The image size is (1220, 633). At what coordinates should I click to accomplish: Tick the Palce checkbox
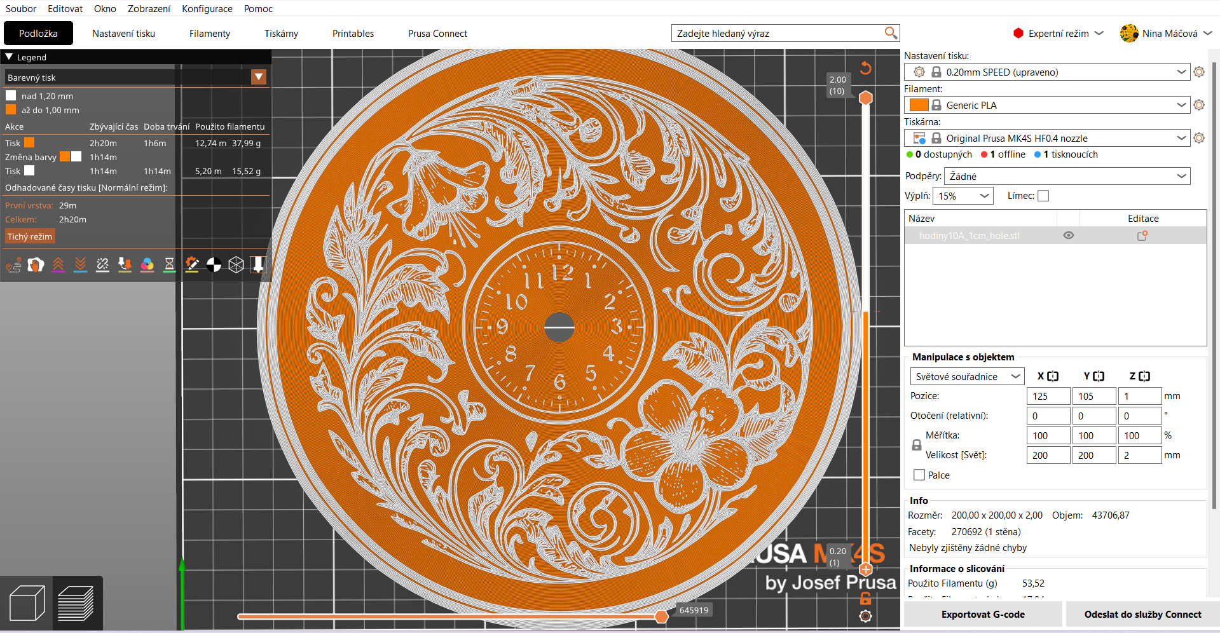[x=919, y=475]
